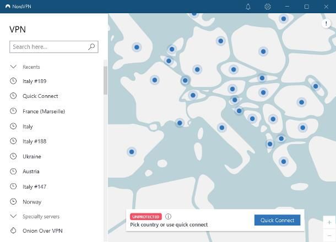Open the notifications bell icon
Screen dimensions: 336x242
[248, 7]
